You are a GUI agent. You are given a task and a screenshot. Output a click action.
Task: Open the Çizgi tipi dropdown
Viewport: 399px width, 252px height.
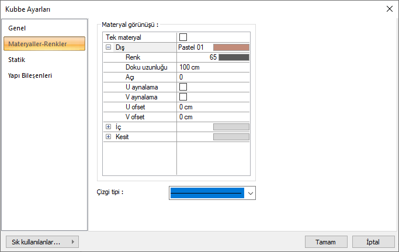(251, 193)
